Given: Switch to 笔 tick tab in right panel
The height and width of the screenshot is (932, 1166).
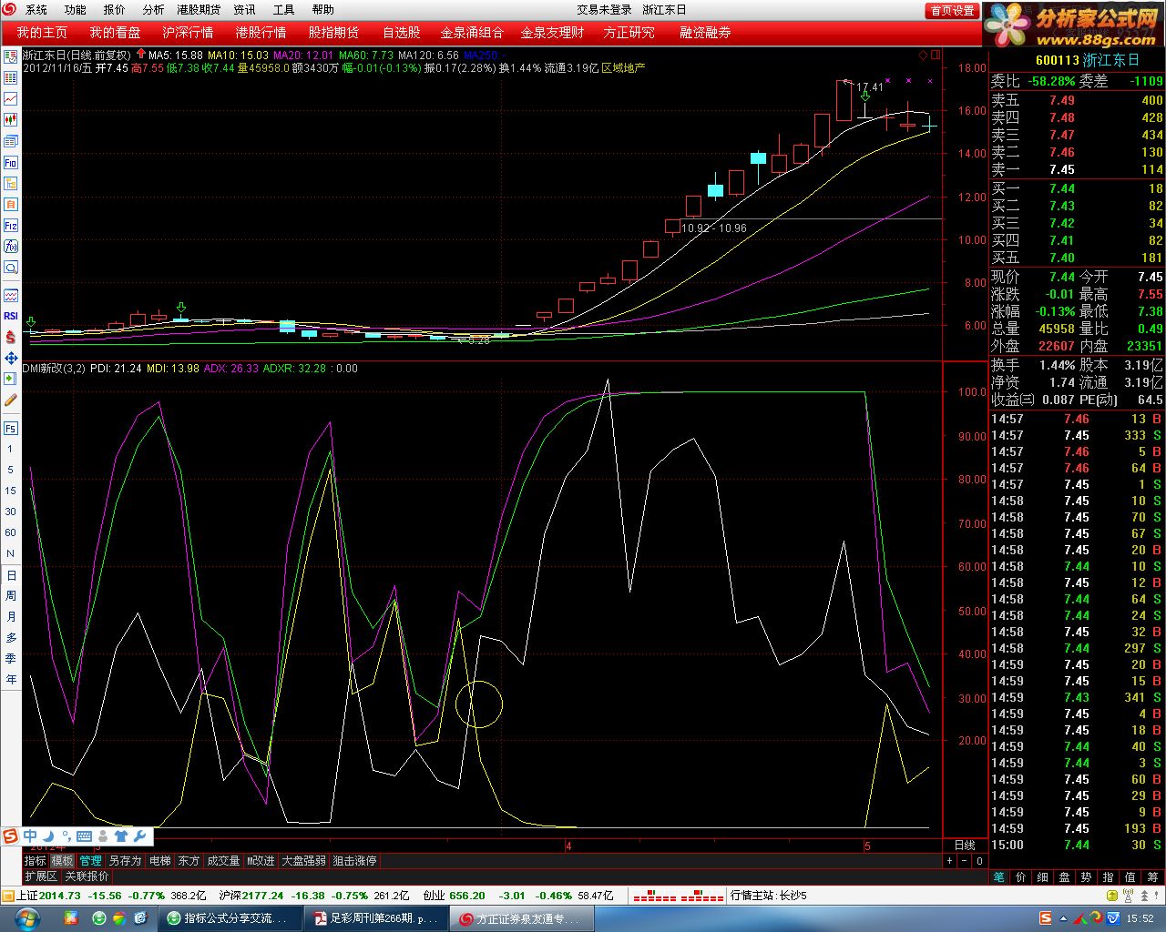Looking at the screenshot, I should [999, 876].
